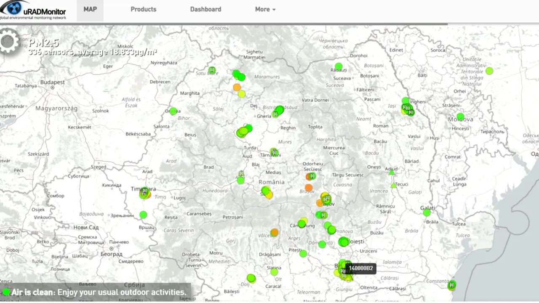Select the sensor marker at Constanța
The width and height of the screenshot is (539, 303).
point(452,285)
